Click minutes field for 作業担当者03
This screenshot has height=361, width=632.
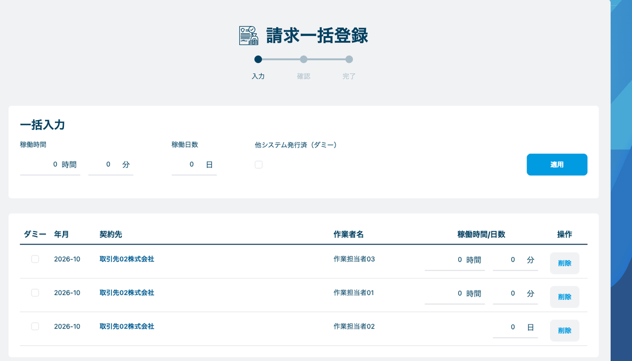tap(516, 260)
